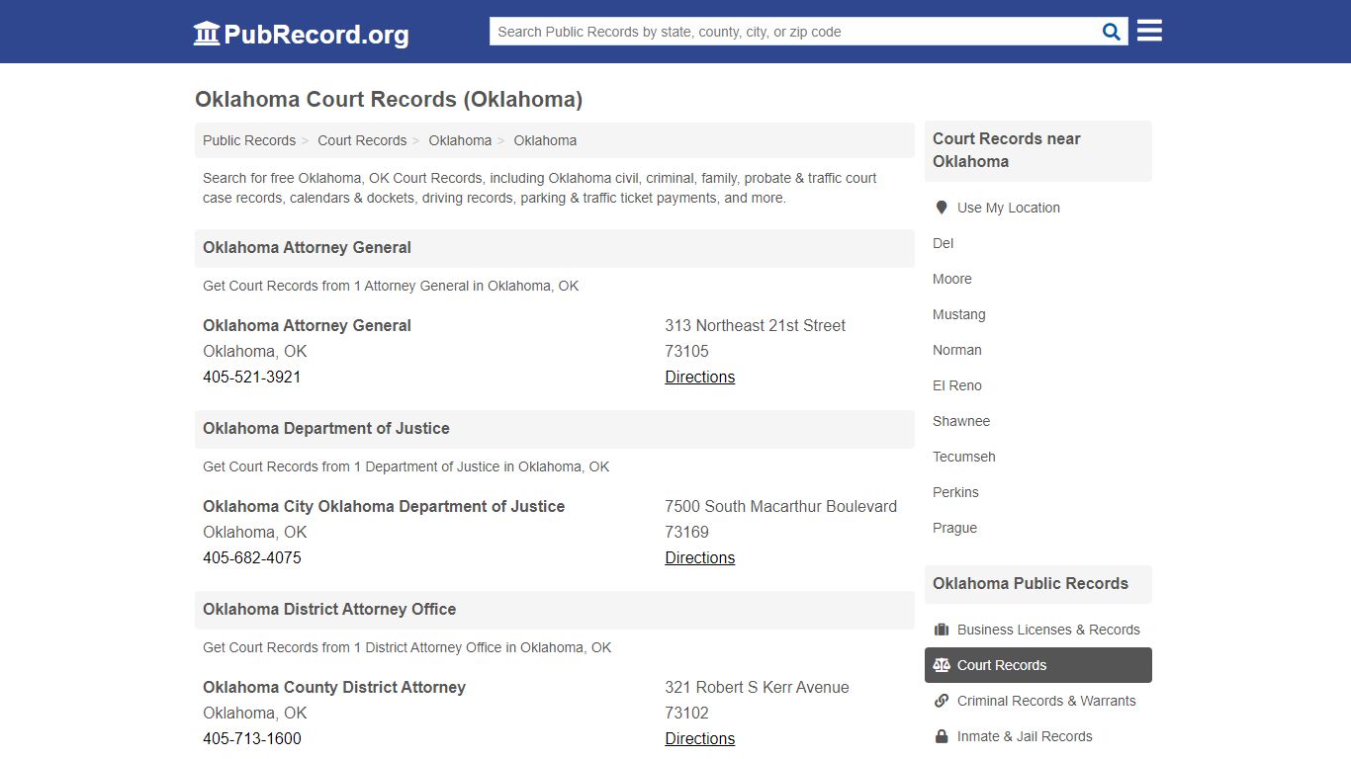1351x759 pixels.
Task: Click the Oklahoma Court Records (Oklahoma) page heading
Action: pyautogui.click(x=389, y=100)
